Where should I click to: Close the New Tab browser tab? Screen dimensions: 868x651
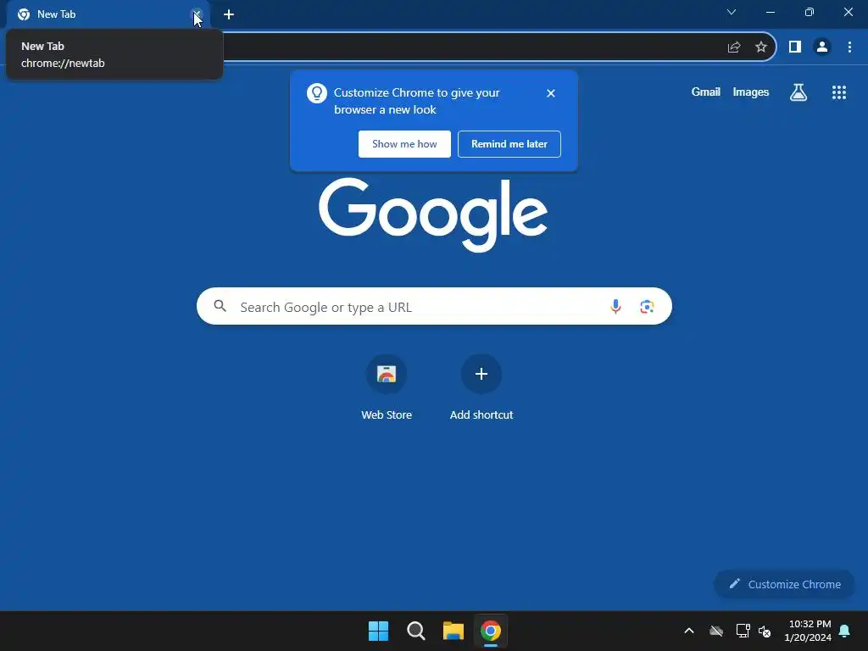pyautogui.click(x=197, y=14)
